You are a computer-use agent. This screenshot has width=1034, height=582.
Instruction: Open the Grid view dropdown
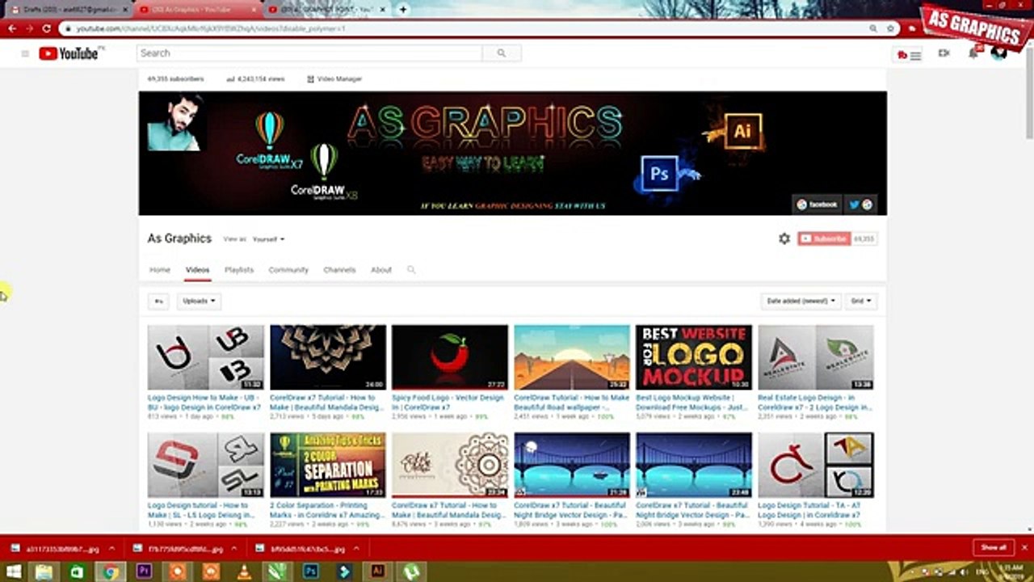[861, 301]
